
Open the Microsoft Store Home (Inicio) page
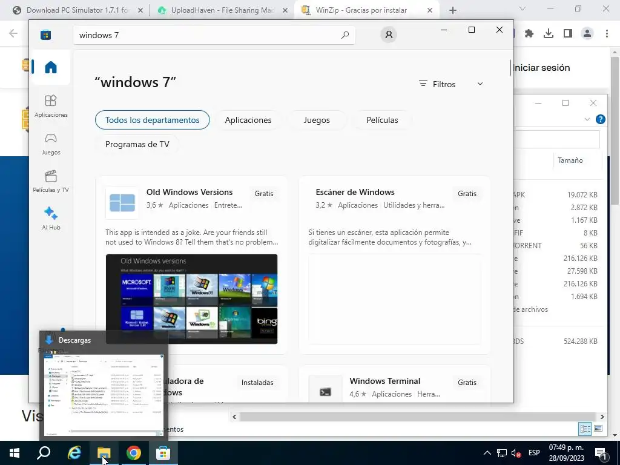click(51, 67)
